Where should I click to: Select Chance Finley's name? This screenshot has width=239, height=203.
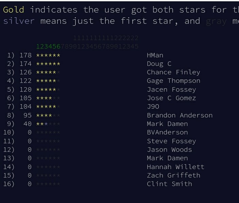pos(173,72)
